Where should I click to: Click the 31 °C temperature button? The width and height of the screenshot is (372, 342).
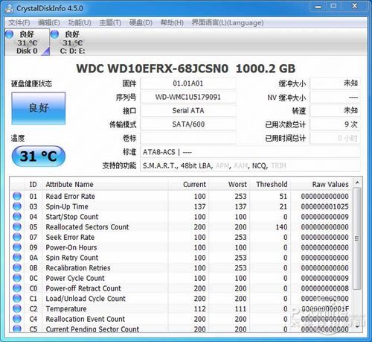pos(39,156)
